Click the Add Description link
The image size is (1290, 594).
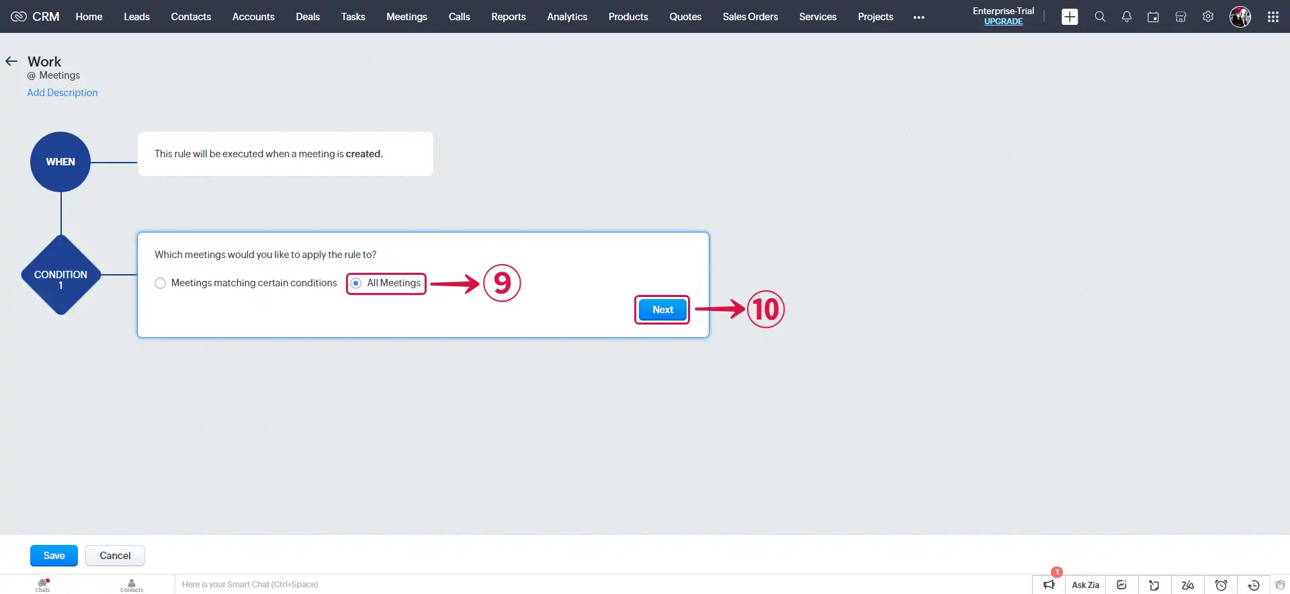(x=62, y=93)
